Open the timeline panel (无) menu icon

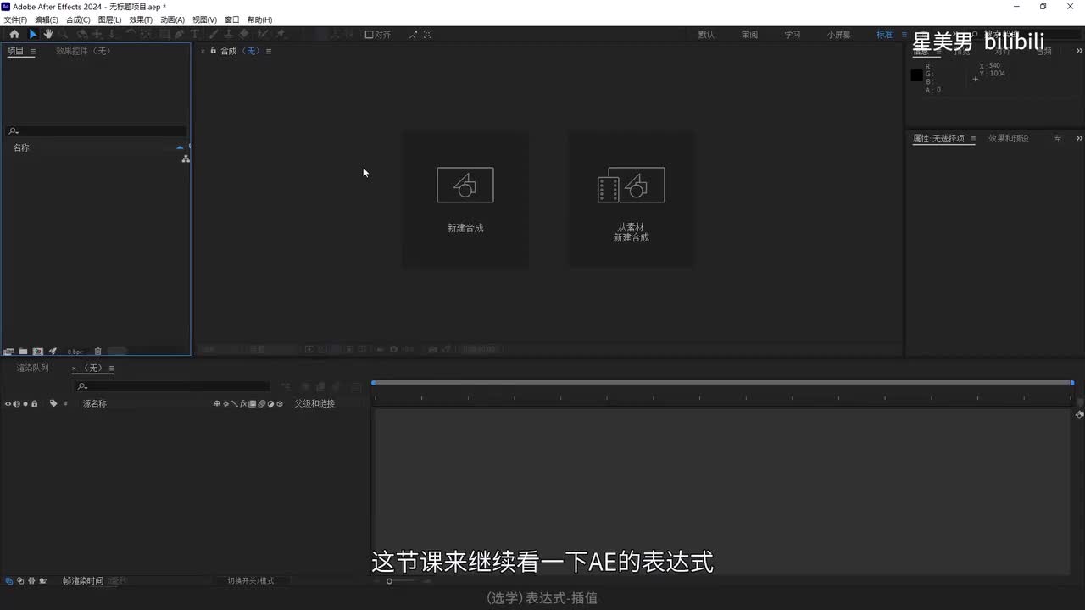point(111,368)
